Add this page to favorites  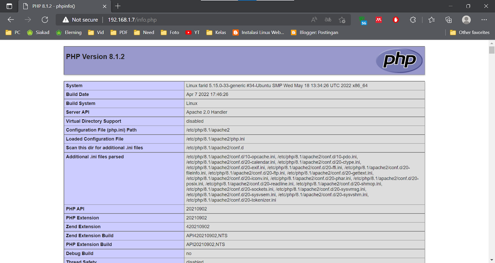(342, 20)
